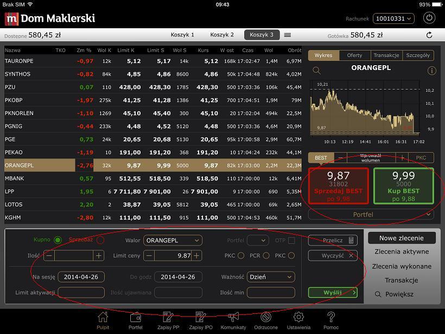Tap the power logout icon
Screen dimensions: 445x334
click(x=429, y=18)
